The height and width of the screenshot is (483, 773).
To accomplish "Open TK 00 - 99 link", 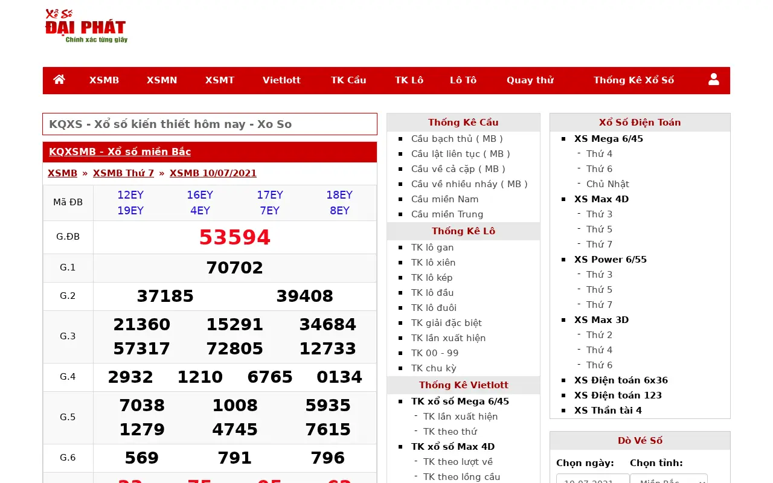I will click(435, 353).
